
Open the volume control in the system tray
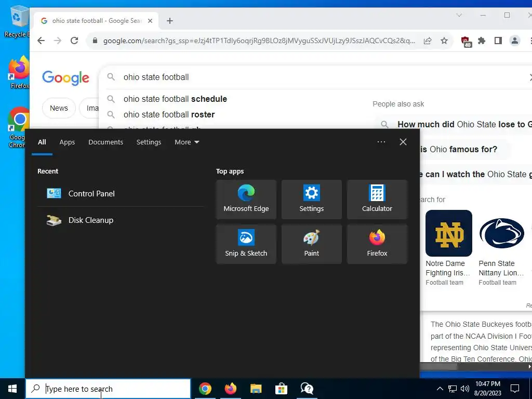click(465, 389)
